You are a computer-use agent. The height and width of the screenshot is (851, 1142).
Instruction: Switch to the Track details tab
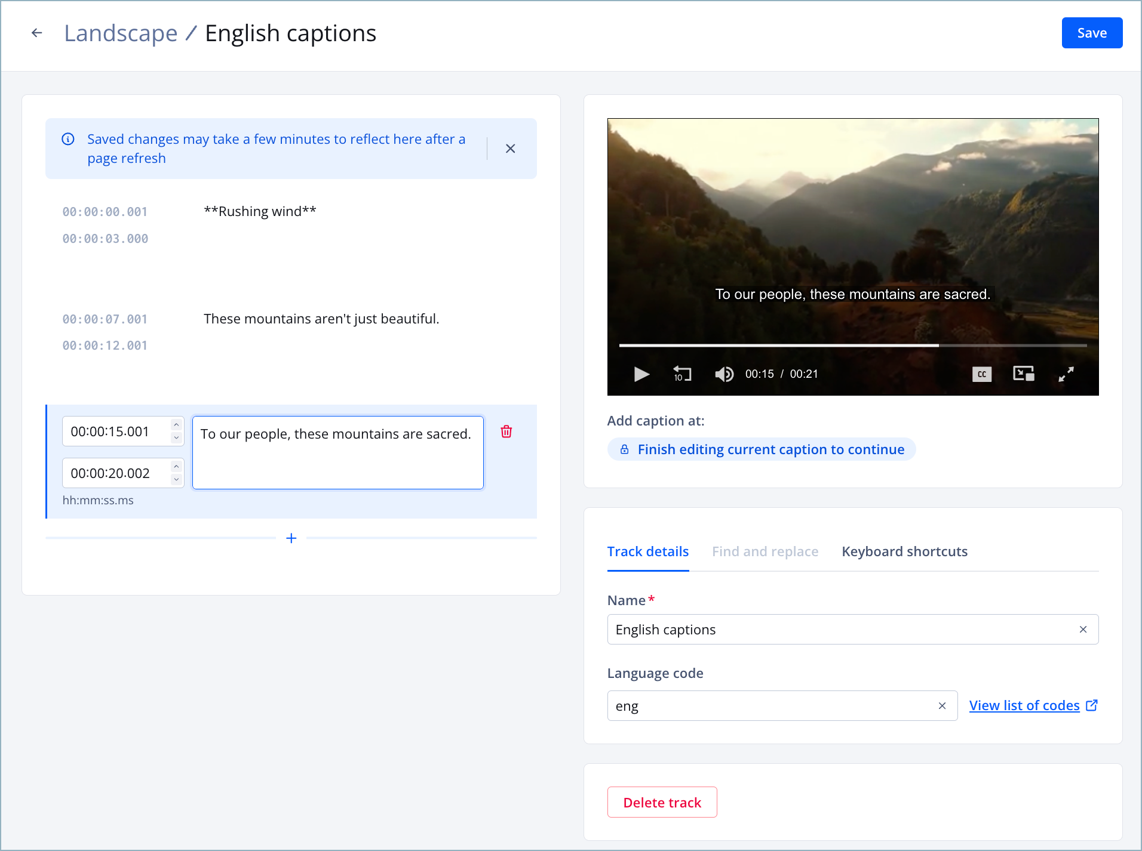(x=648, y=551)
